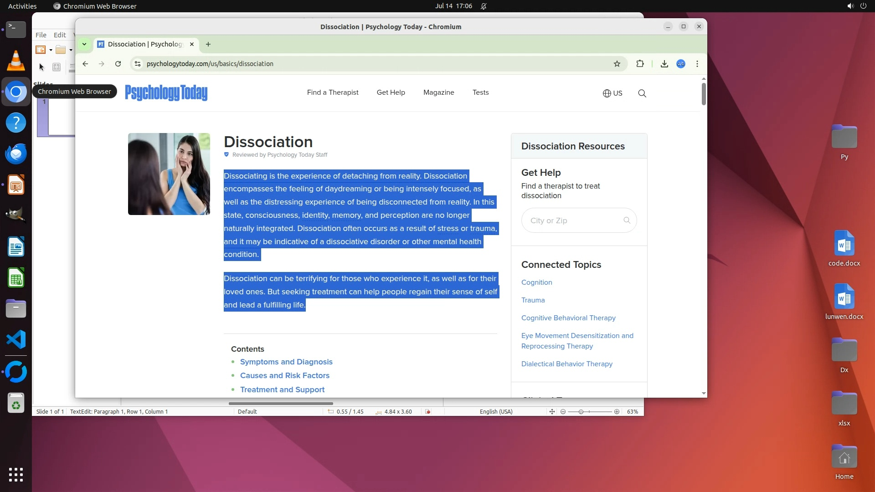Click the site search magnifier icon
Screen dimensions: 875x492
point(642,93)
